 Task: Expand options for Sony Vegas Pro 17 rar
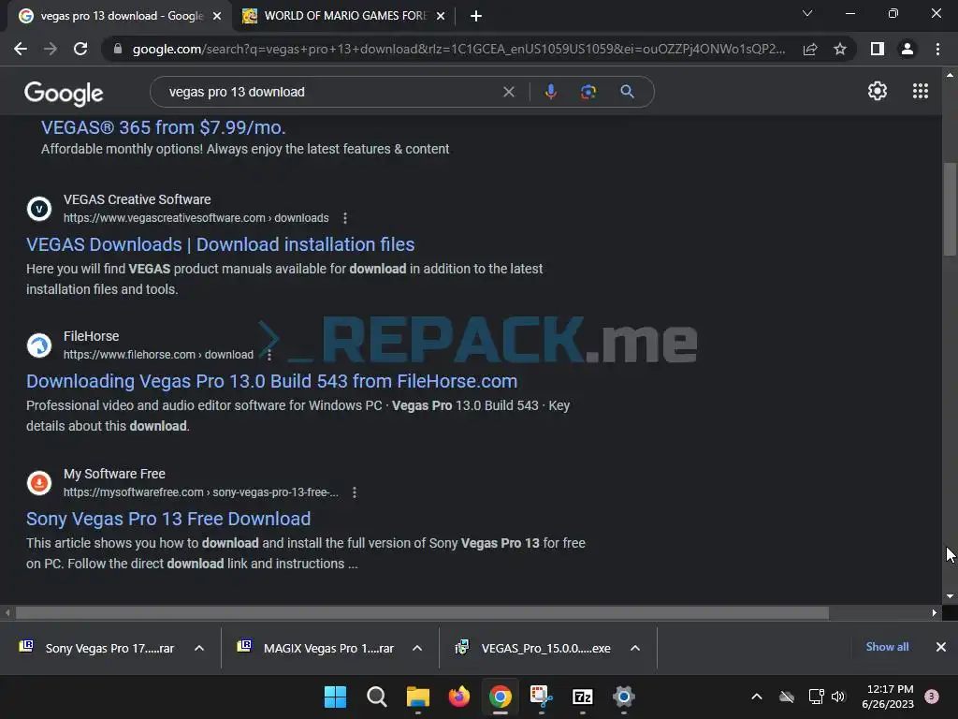point(199,648)
